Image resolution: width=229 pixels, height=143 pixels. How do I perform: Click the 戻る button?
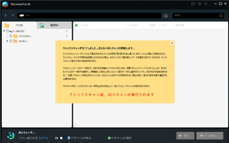pos(185,136)
